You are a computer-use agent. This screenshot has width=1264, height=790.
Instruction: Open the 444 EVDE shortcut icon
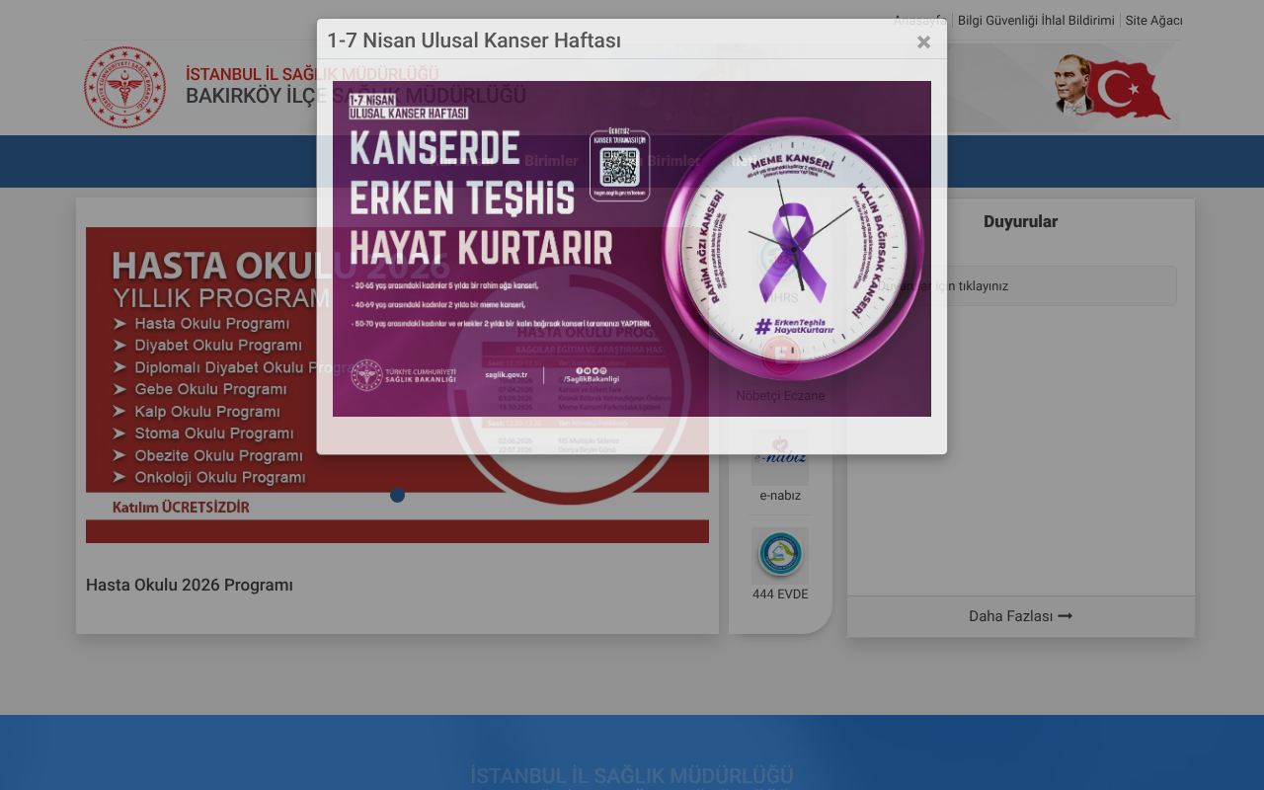pyautogui.click(x=780, y=556)
